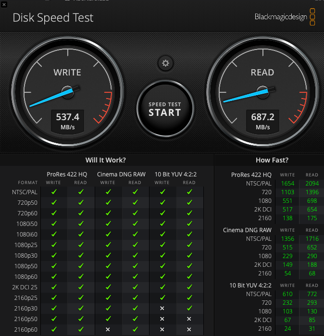
Task: Click the READ gauge needle hub
Action: click(x=263, y=92)
